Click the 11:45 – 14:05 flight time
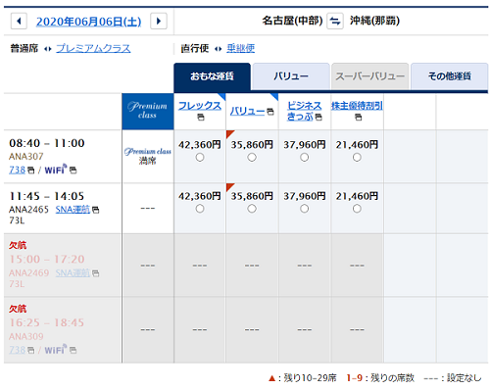This screenshot has width=490, height=390. (x=47, y=196)
